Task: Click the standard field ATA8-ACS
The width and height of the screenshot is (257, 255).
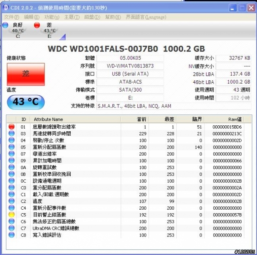Action: pos(130,82)
